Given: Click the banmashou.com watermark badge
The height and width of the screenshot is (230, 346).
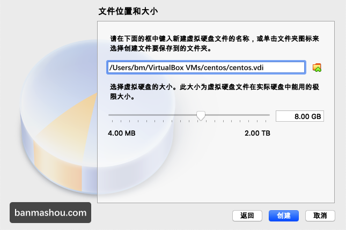Looking at the screenshot, I should tap(50, 213).
